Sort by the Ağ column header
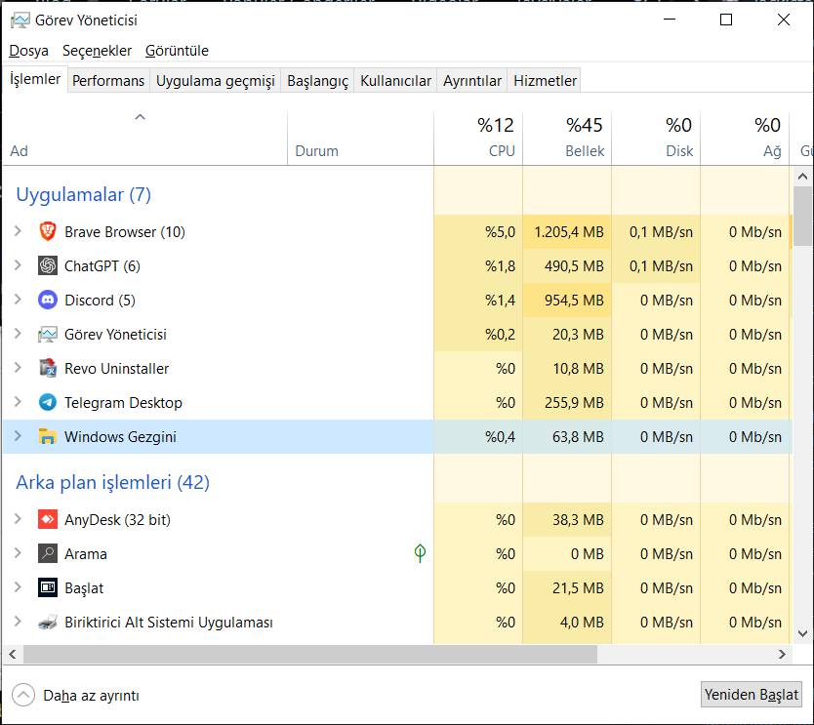Screen dimensions: 814x725 (745, 139)
